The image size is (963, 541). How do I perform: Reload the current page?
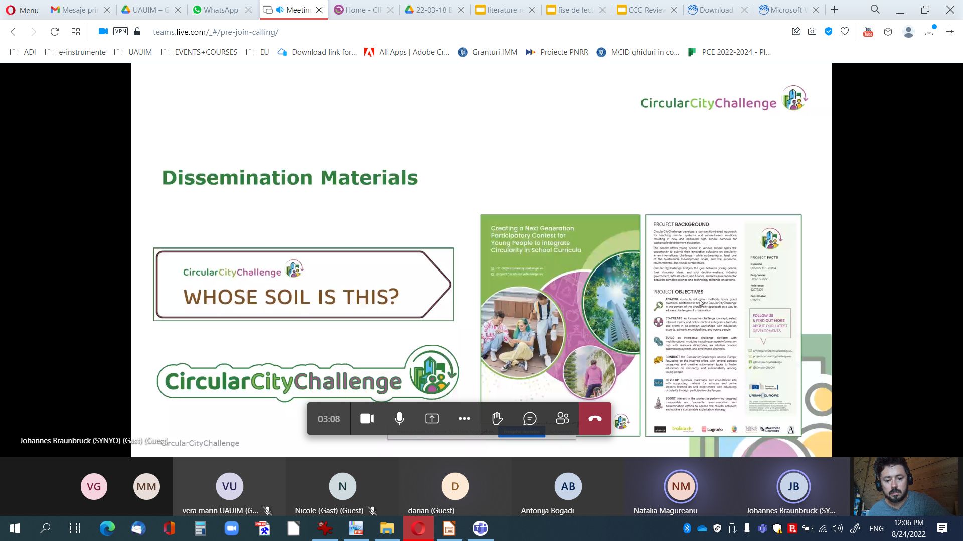[x=55, y=32]
